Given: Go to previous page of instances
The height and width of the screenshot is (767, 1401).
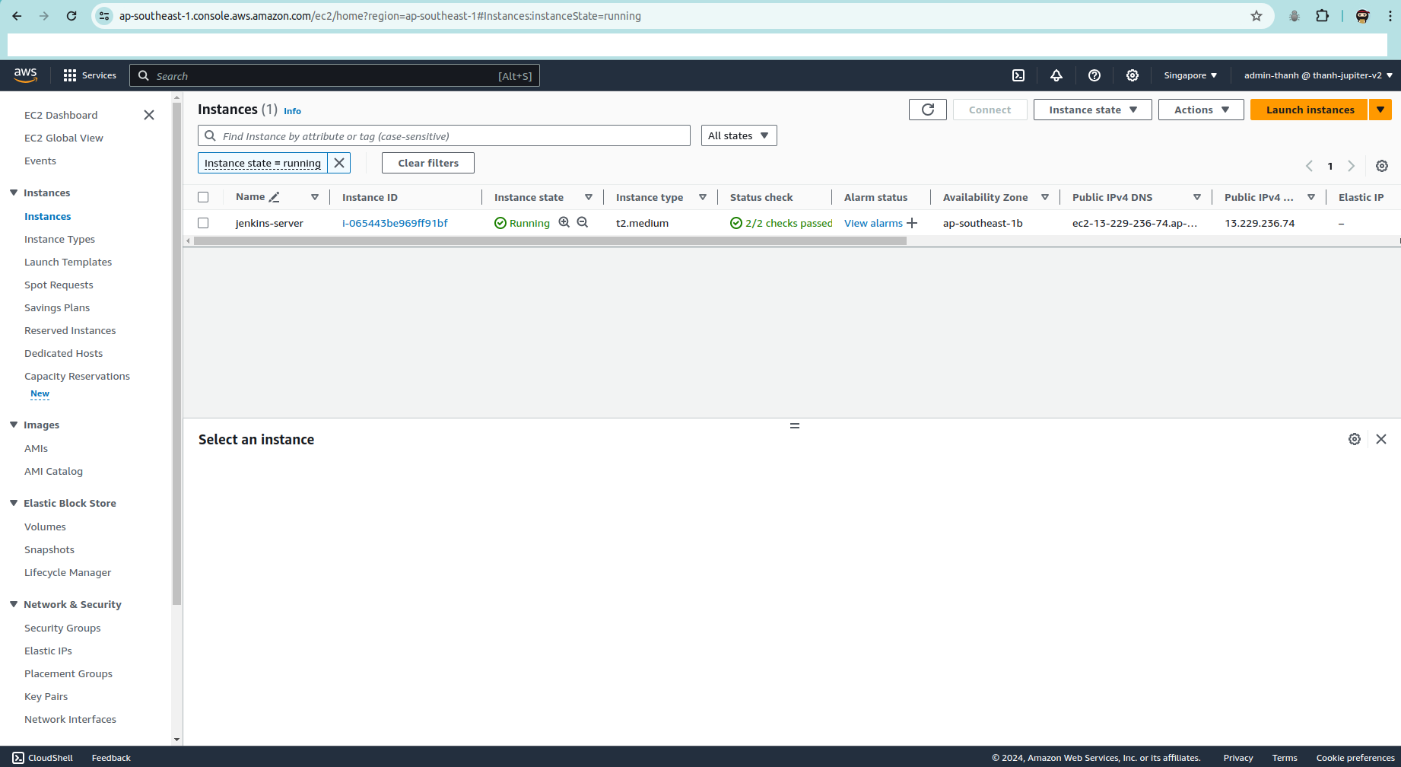Looking at the screenshot, I should click(x=1310, y=166).
